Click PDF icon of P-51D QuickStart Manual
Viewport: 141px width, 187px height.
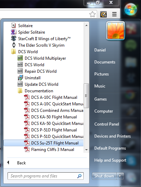click(27, 136)
